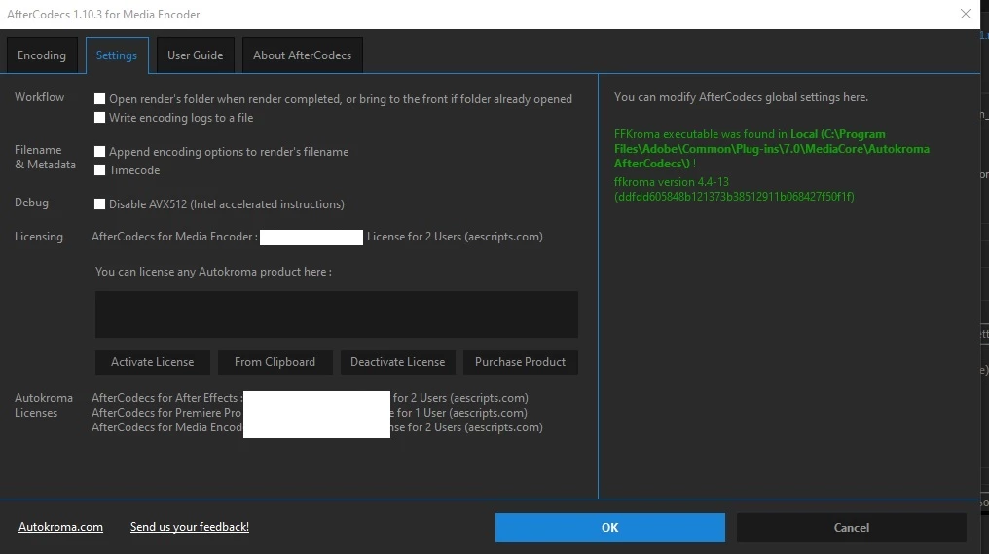Open the About AfterCodecs tab
Image resolution: width=989 pixels, height=554 pixels.
click(302, 55)
